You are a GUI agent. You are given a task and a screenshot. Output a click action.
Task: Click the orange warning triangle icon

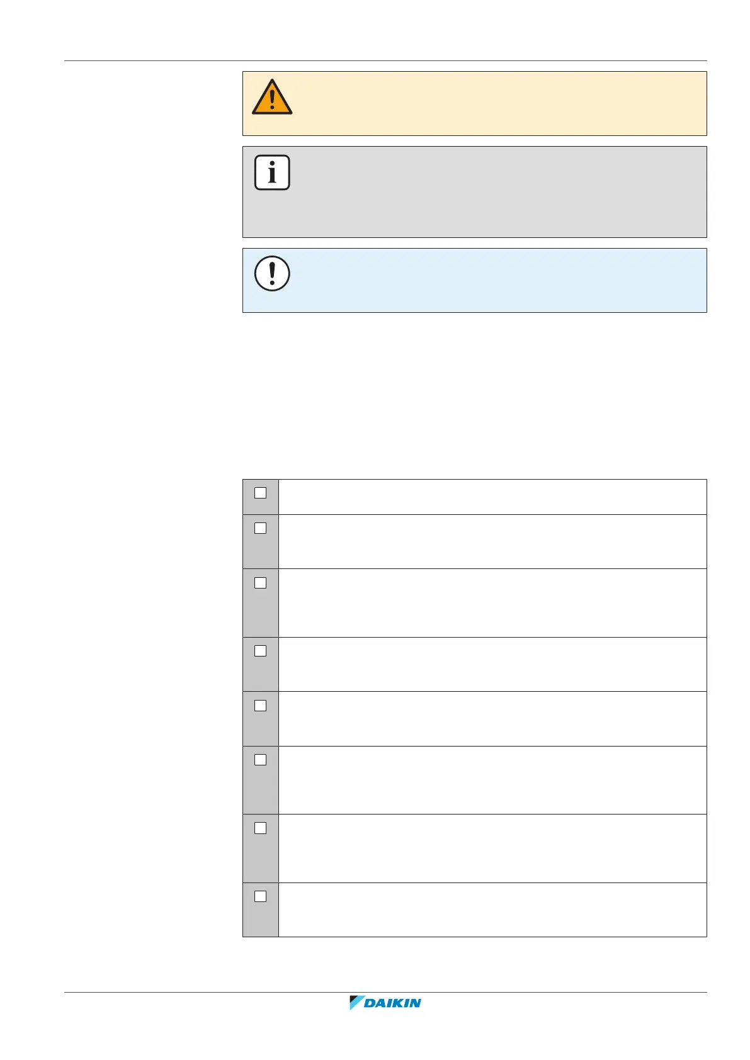click(272, 98)
